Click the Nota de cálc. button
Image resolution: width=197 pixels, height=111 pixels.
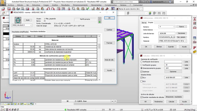point(110,60)
